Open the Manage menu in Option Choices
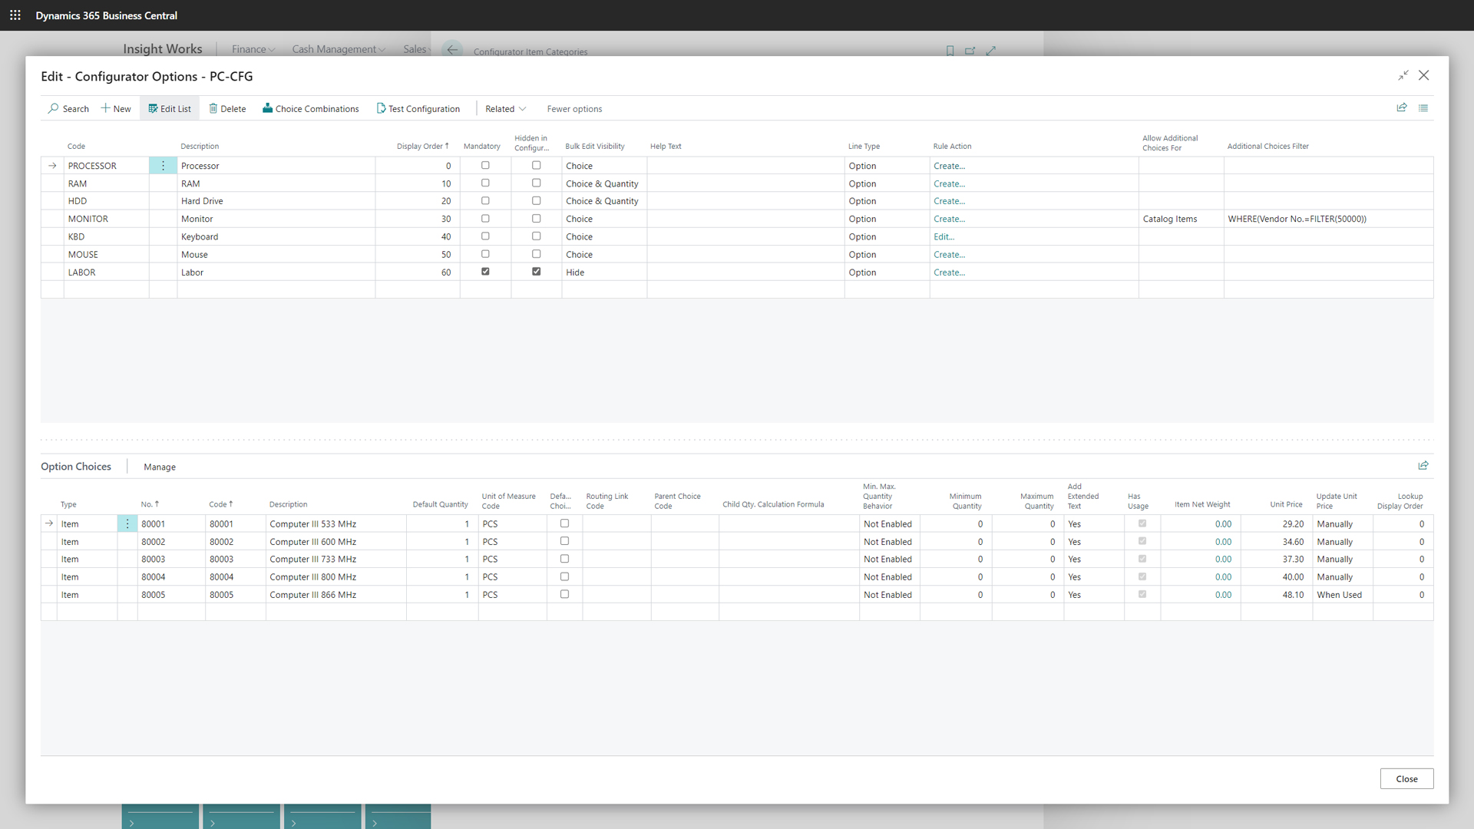This screenshot has width=1474, height=829. [160, 467]
